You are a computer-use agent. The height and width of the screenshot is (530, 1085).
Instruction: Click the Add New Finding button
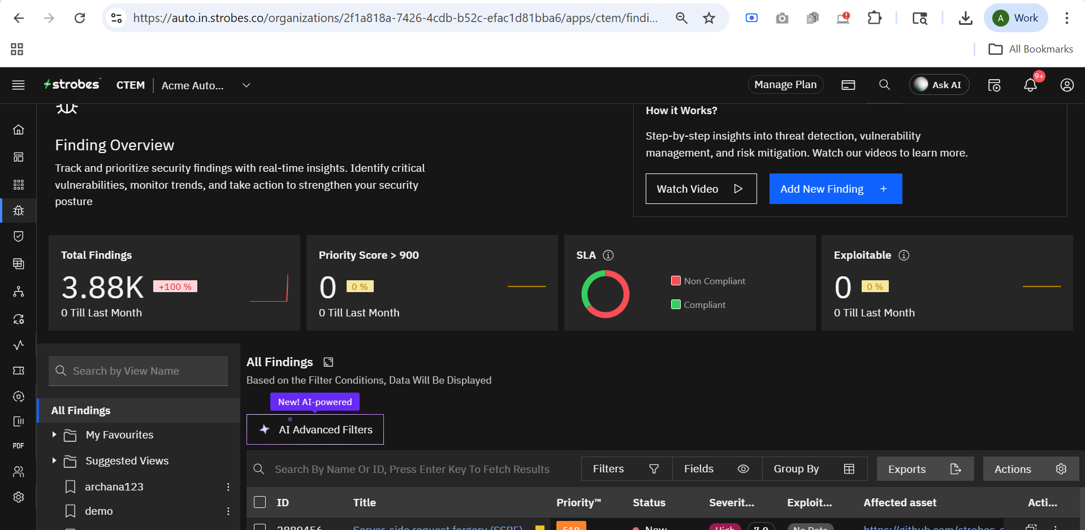835,189
